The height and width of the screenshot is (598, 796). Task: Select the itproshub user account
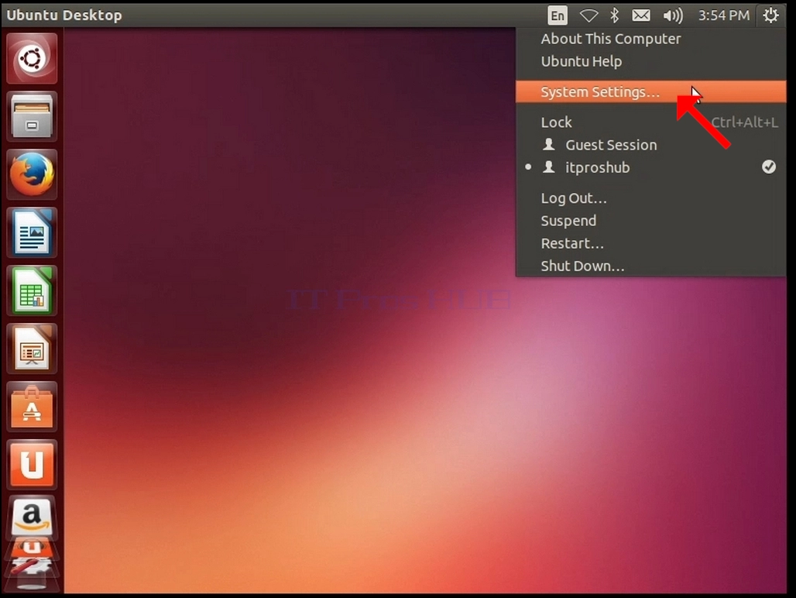[650, 167]
